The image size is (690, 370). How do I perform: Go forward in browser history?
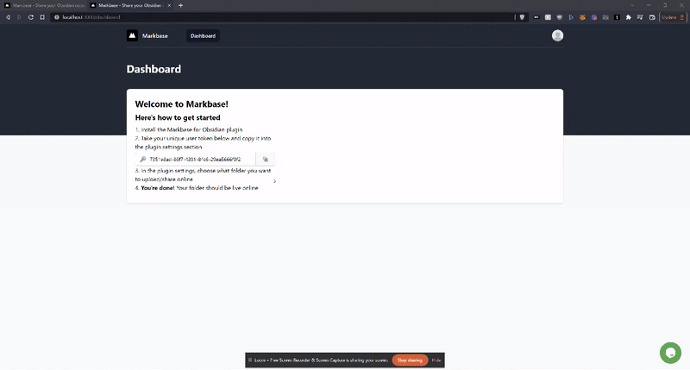[19, 17]
